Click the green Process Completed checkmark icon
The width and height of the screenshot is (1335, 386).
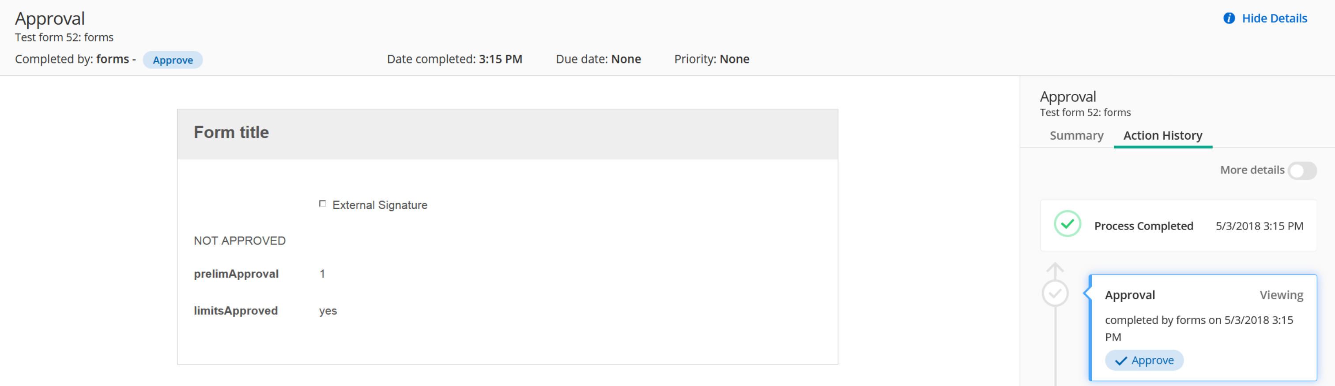click(1067, 224)
